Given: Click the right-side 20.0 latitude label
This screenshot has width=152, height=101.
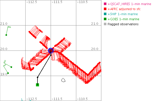Looking at the screenshot, I should coord(95,49).
